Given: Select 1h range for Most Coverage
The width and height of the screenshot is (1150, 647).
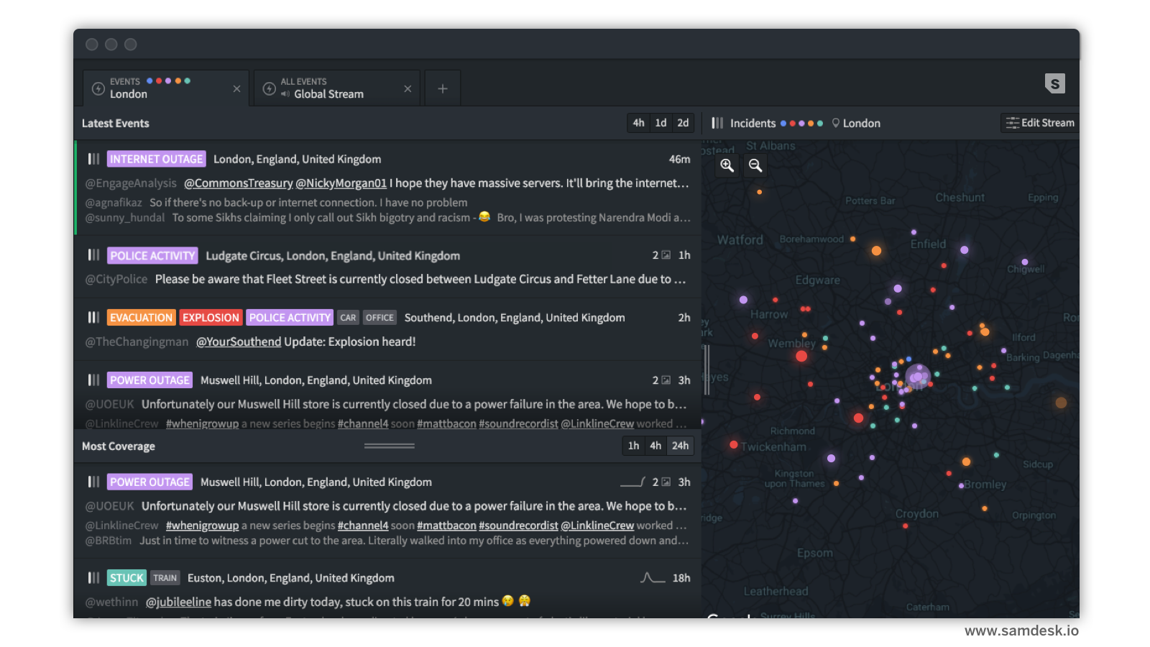Looking at the screenshot, I should pyautogui.click(x=633, y=446).
